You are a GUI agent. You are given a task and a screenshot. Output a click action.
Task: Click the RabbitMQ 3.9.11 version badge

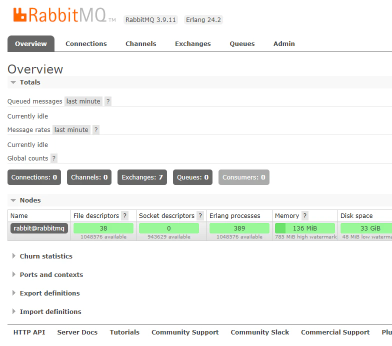coord(151,20)
